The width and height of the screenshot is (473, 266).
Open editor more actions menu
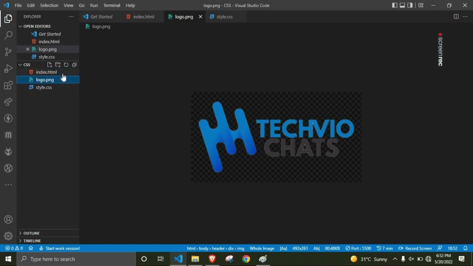(x=465, y=17)
